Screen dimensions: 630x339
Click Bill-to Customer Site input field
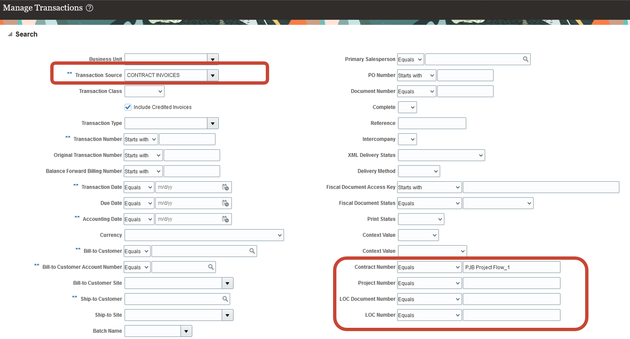(x=173, y=283)
